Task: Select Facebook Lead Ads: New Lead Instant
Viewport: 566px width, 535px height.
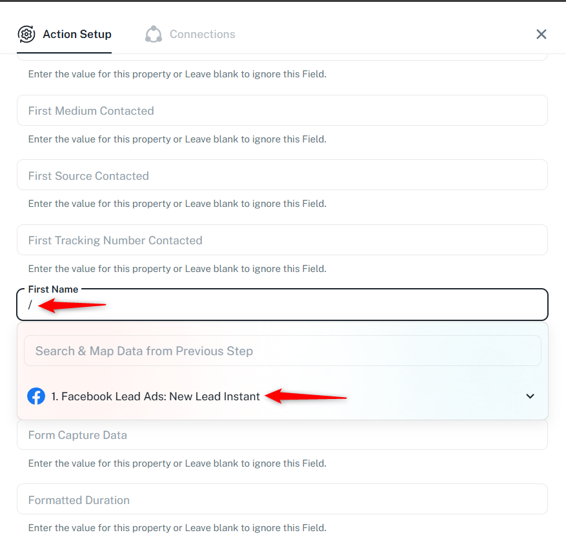Action: pos(156,396)
